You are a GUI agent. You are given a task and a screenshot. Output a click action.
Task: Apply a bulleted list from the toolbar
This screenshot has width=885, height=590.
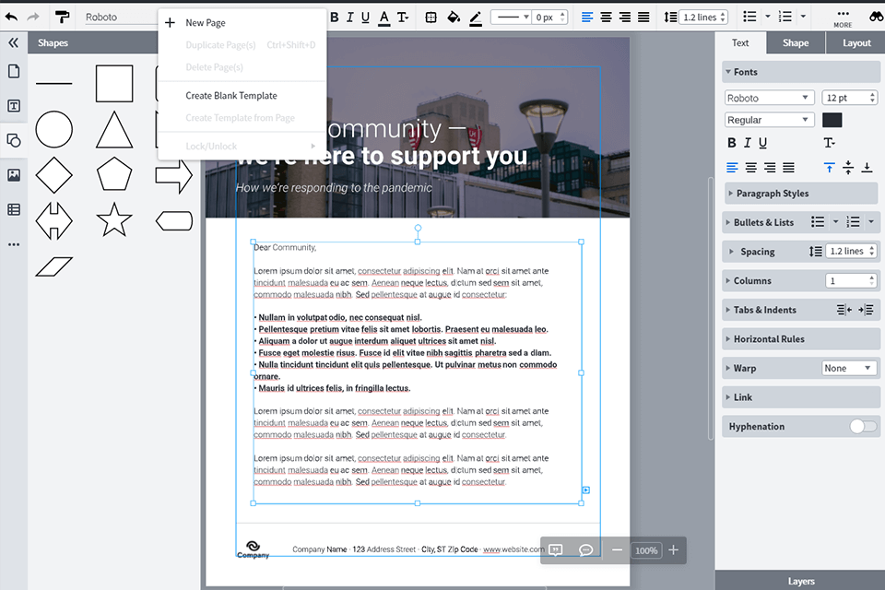click(751, 17)
